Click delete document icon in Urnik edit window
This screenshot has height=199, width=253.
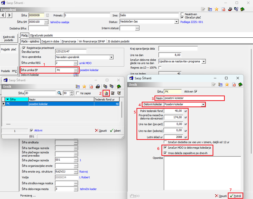click(234, 85)
